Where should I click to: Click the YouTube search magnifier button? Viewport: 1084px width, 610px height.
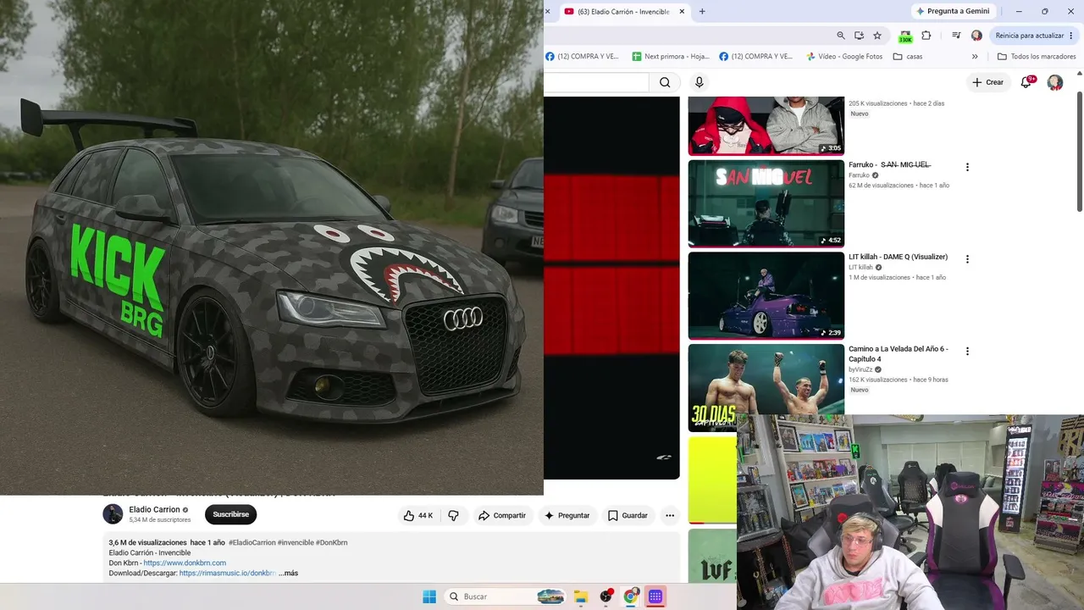[665, 82]
